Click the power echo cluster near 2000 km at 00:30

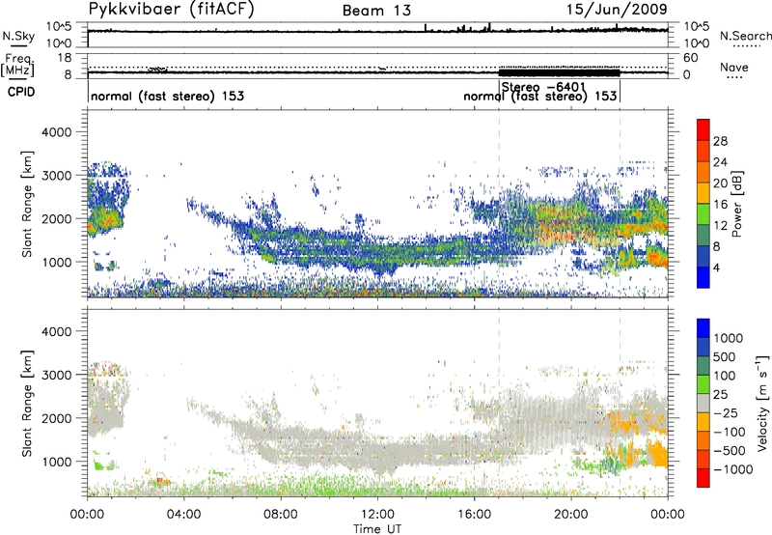pos(104,218)
